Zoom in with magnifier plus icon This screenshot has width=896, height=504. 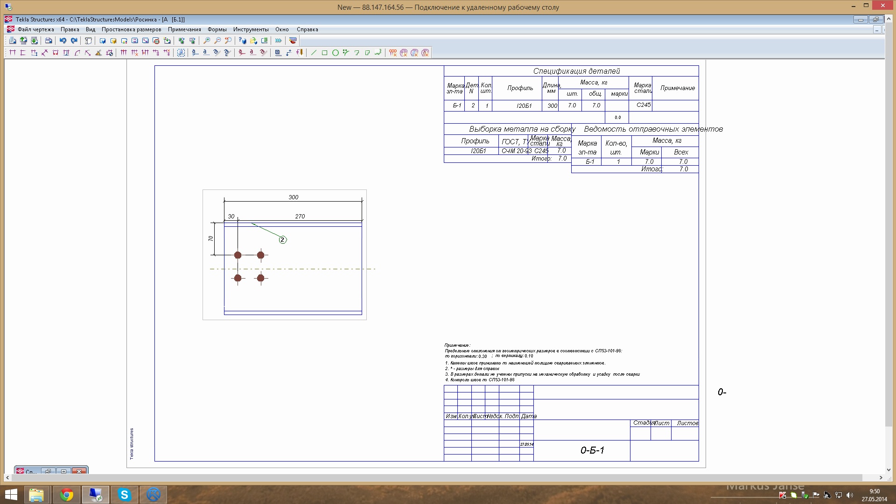tap(207, 41)
